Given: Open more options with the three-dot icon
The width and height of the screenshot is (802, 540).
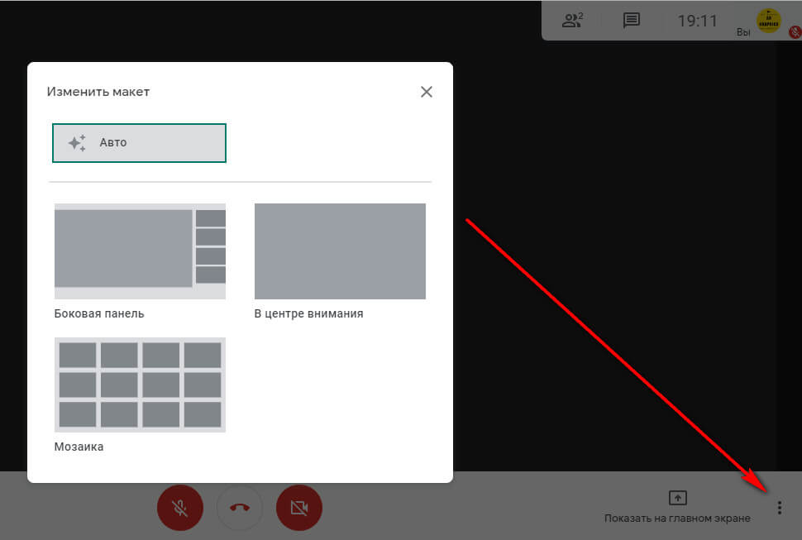Looking at the screenshot, I should click(x=779, y=507).
